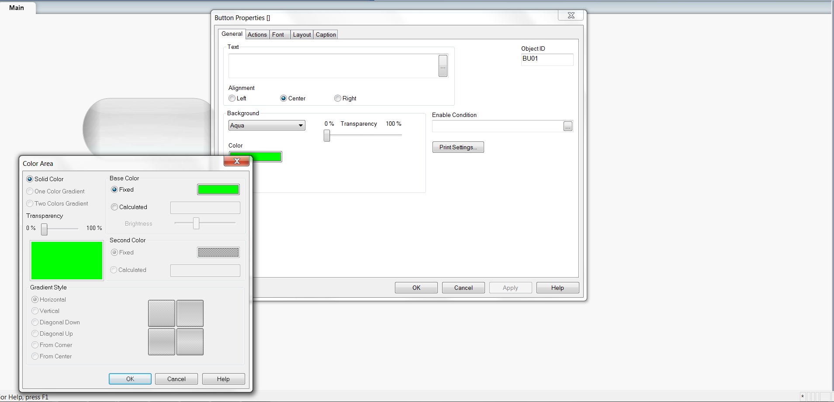The height and width of the screenshot is (402, 834).
Task: Open Help in Button Properties
Action: click(557, 288)
